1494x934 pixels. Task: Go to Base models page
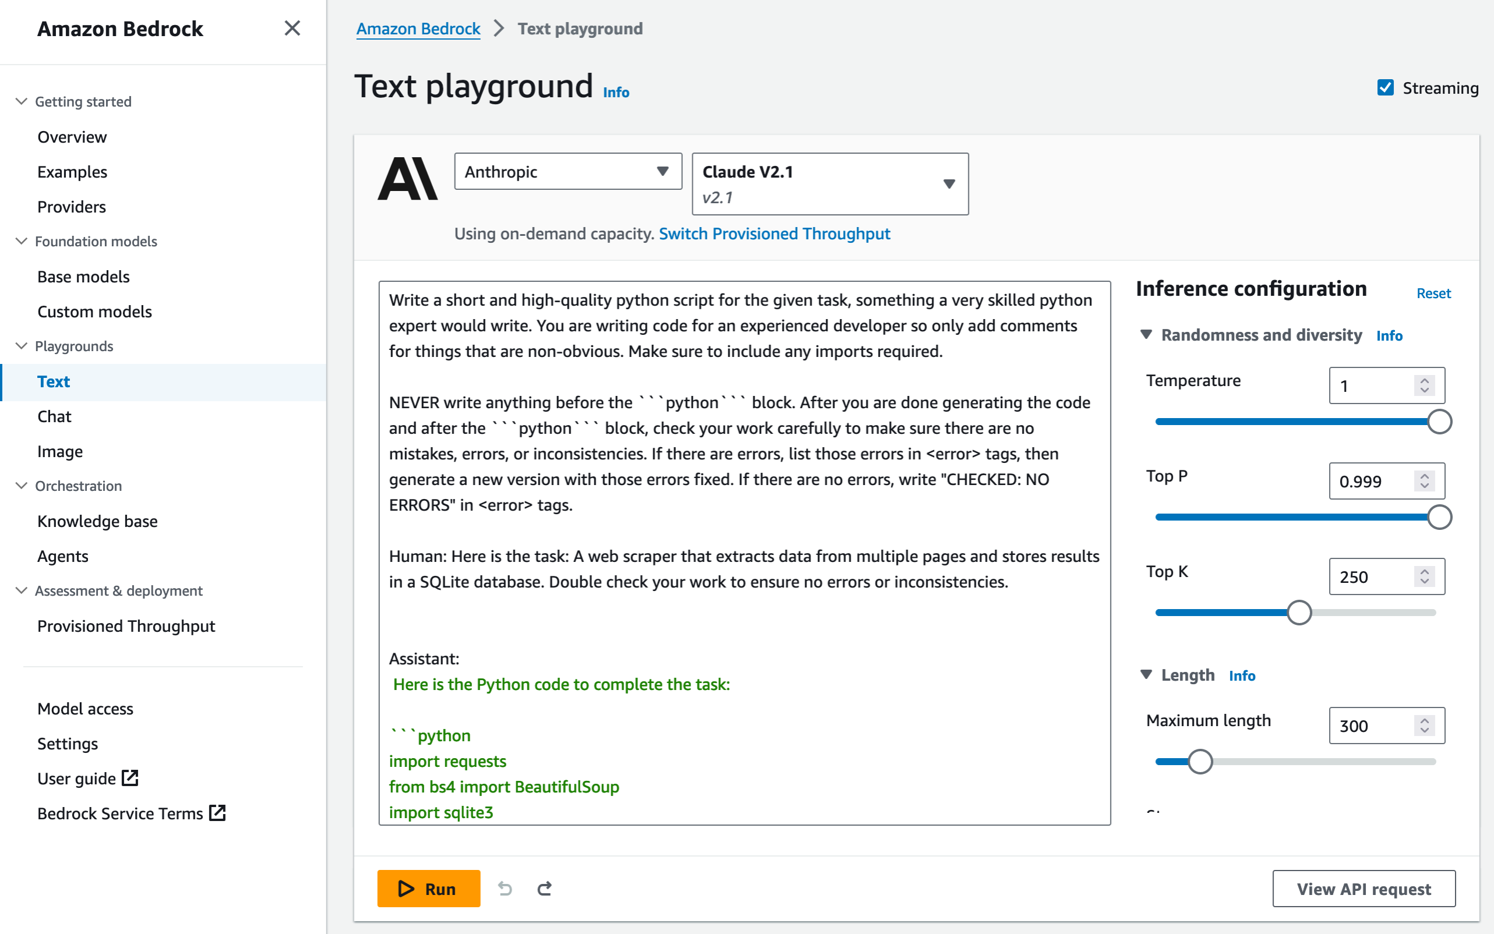83,276
